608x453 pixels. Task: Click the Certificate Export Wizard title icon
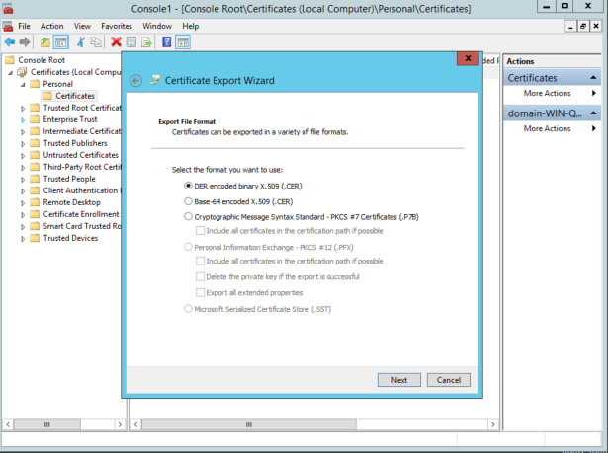pyautogui.click(x=155, y=80)
